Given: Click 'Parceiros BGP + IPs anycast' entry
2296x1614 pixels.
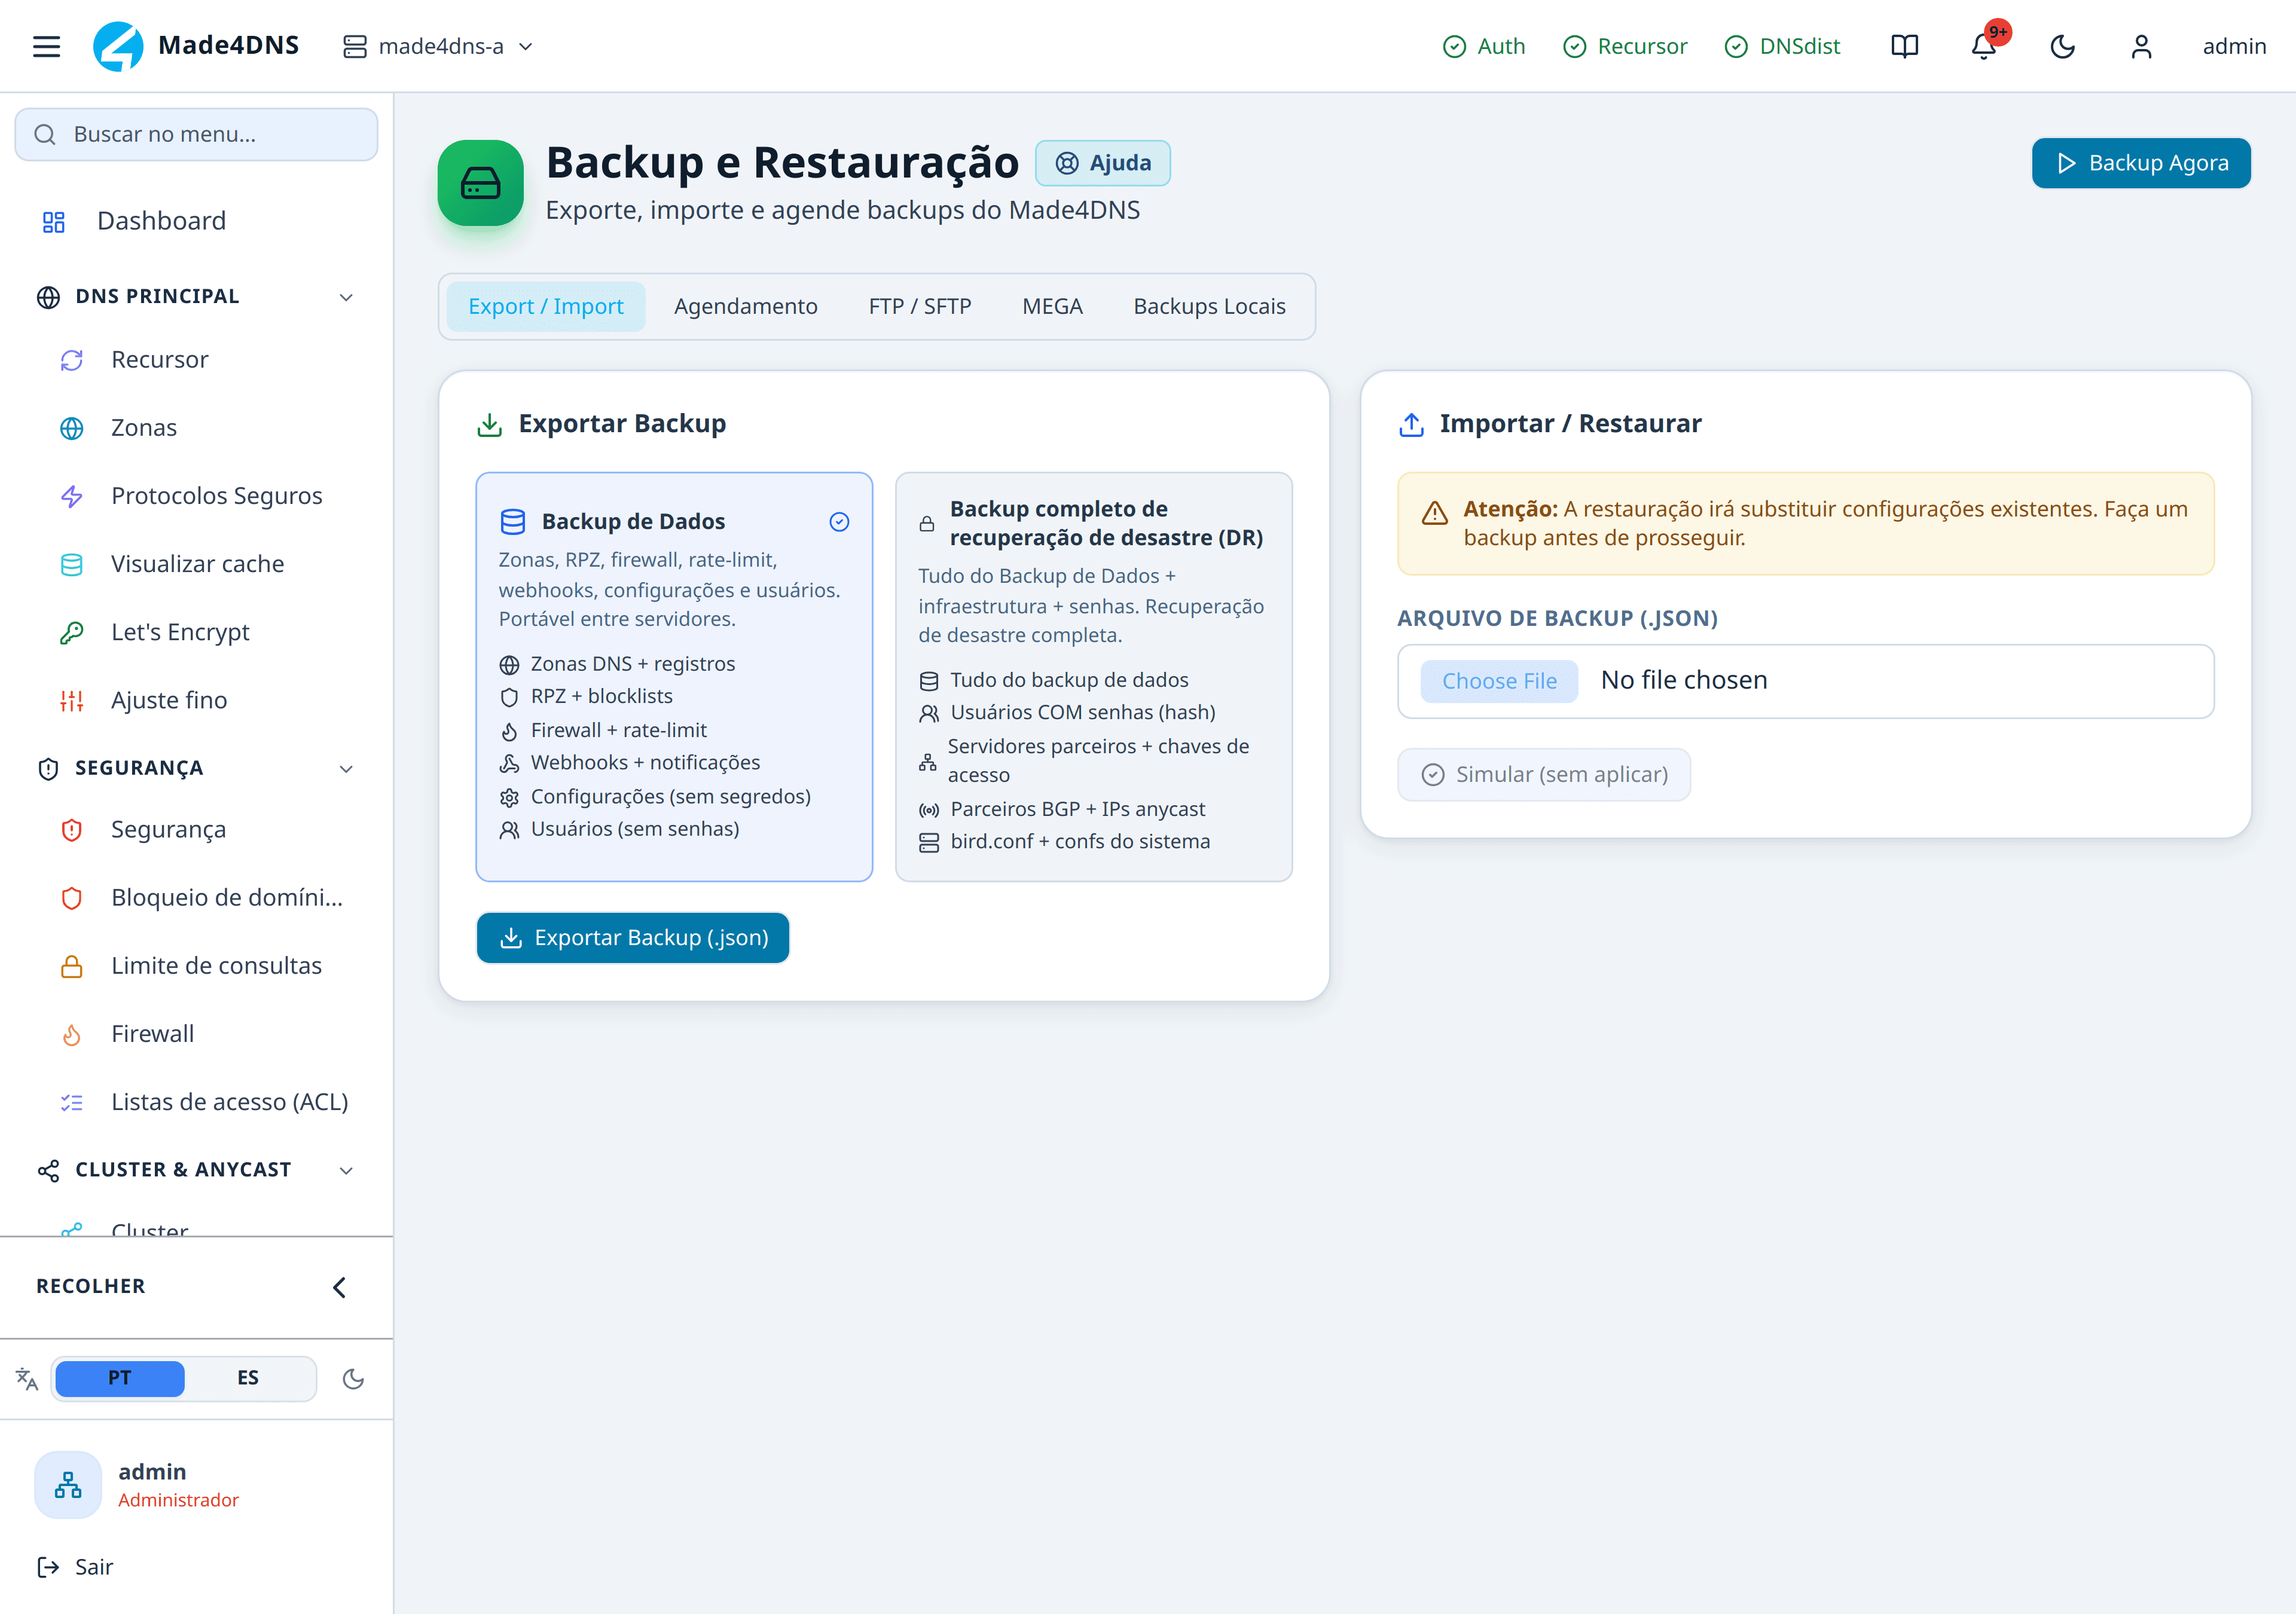Looking at the screenshot, I should [1062, 809].
